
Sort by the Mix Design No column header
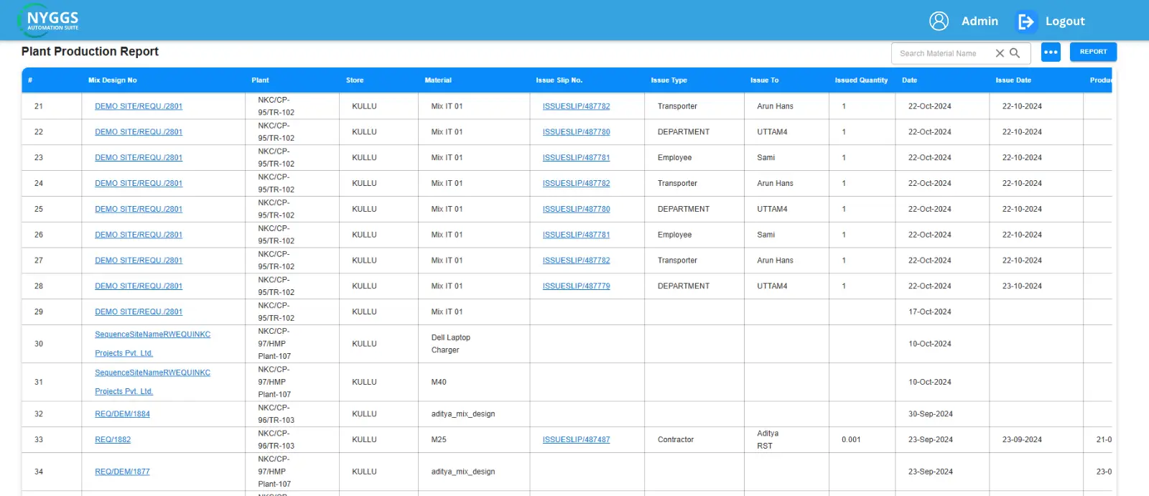pyautogui.click(x=112, y=80)
